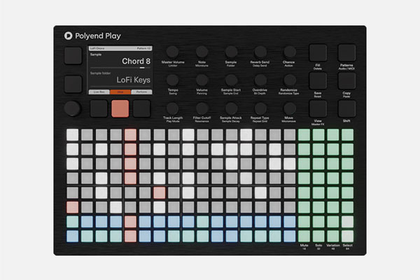Image resolution: width=420 pixels, height=280 pixels.
Task: Click the Chance / Action knob
Action: [x=289, y=52]
